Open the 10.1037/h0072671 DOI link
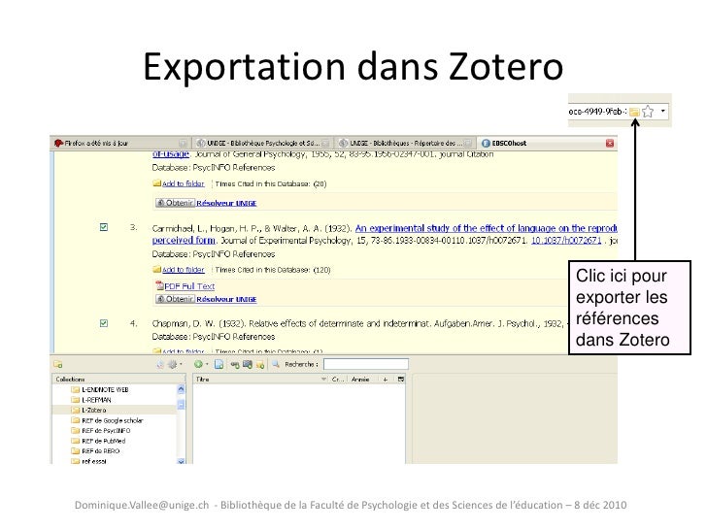 tap(566, 240)
